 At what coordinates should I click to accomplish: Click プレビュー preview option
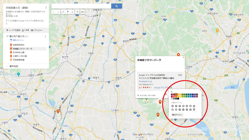37,30
